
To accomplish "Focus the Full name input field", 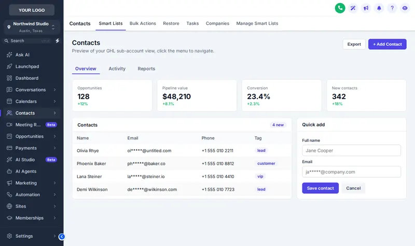I will 351,150.
